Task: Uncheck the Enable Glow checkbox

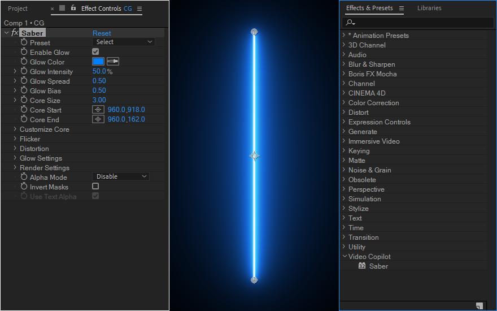Action: pyautogui.click(x=95, y=52)
